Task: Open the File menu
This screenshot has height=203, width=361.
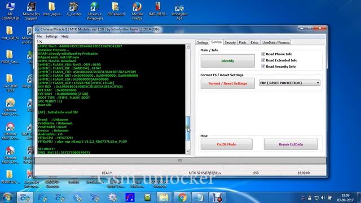Action: (39, 36)
